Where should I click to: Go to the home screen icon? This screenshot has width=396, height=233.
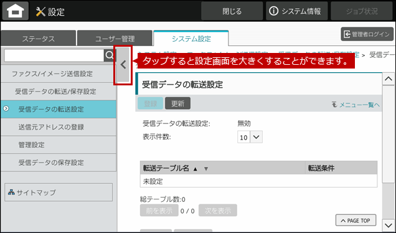[16, 11]
